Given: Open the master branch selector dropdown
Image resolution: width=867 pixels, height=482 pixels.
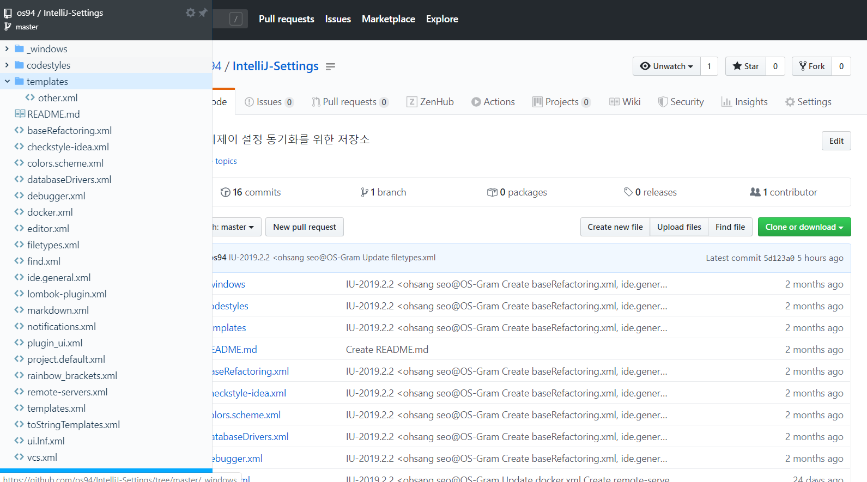Looking at the screenshot, I should click(237, 227).
